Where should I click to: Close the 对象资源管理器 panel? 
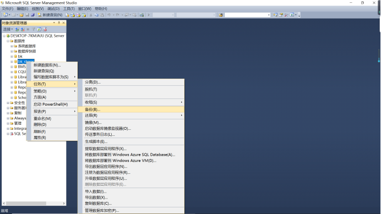(64, 23)
